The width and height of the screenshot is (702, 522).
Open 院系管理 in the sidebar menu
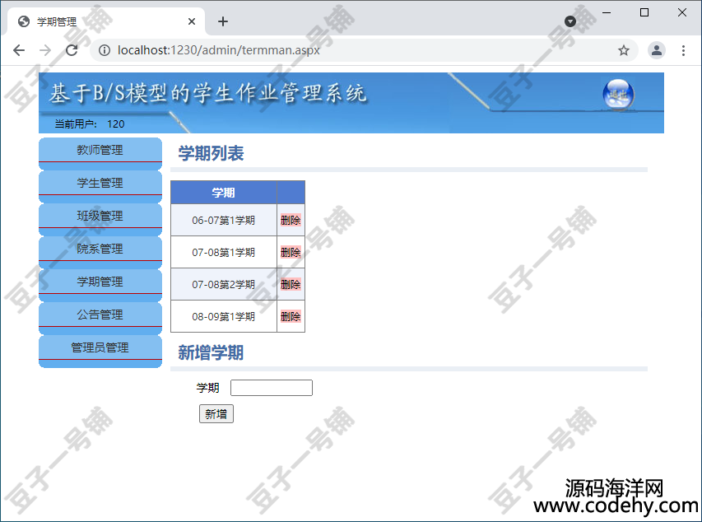pyautogui.click(x=100, y=249)
